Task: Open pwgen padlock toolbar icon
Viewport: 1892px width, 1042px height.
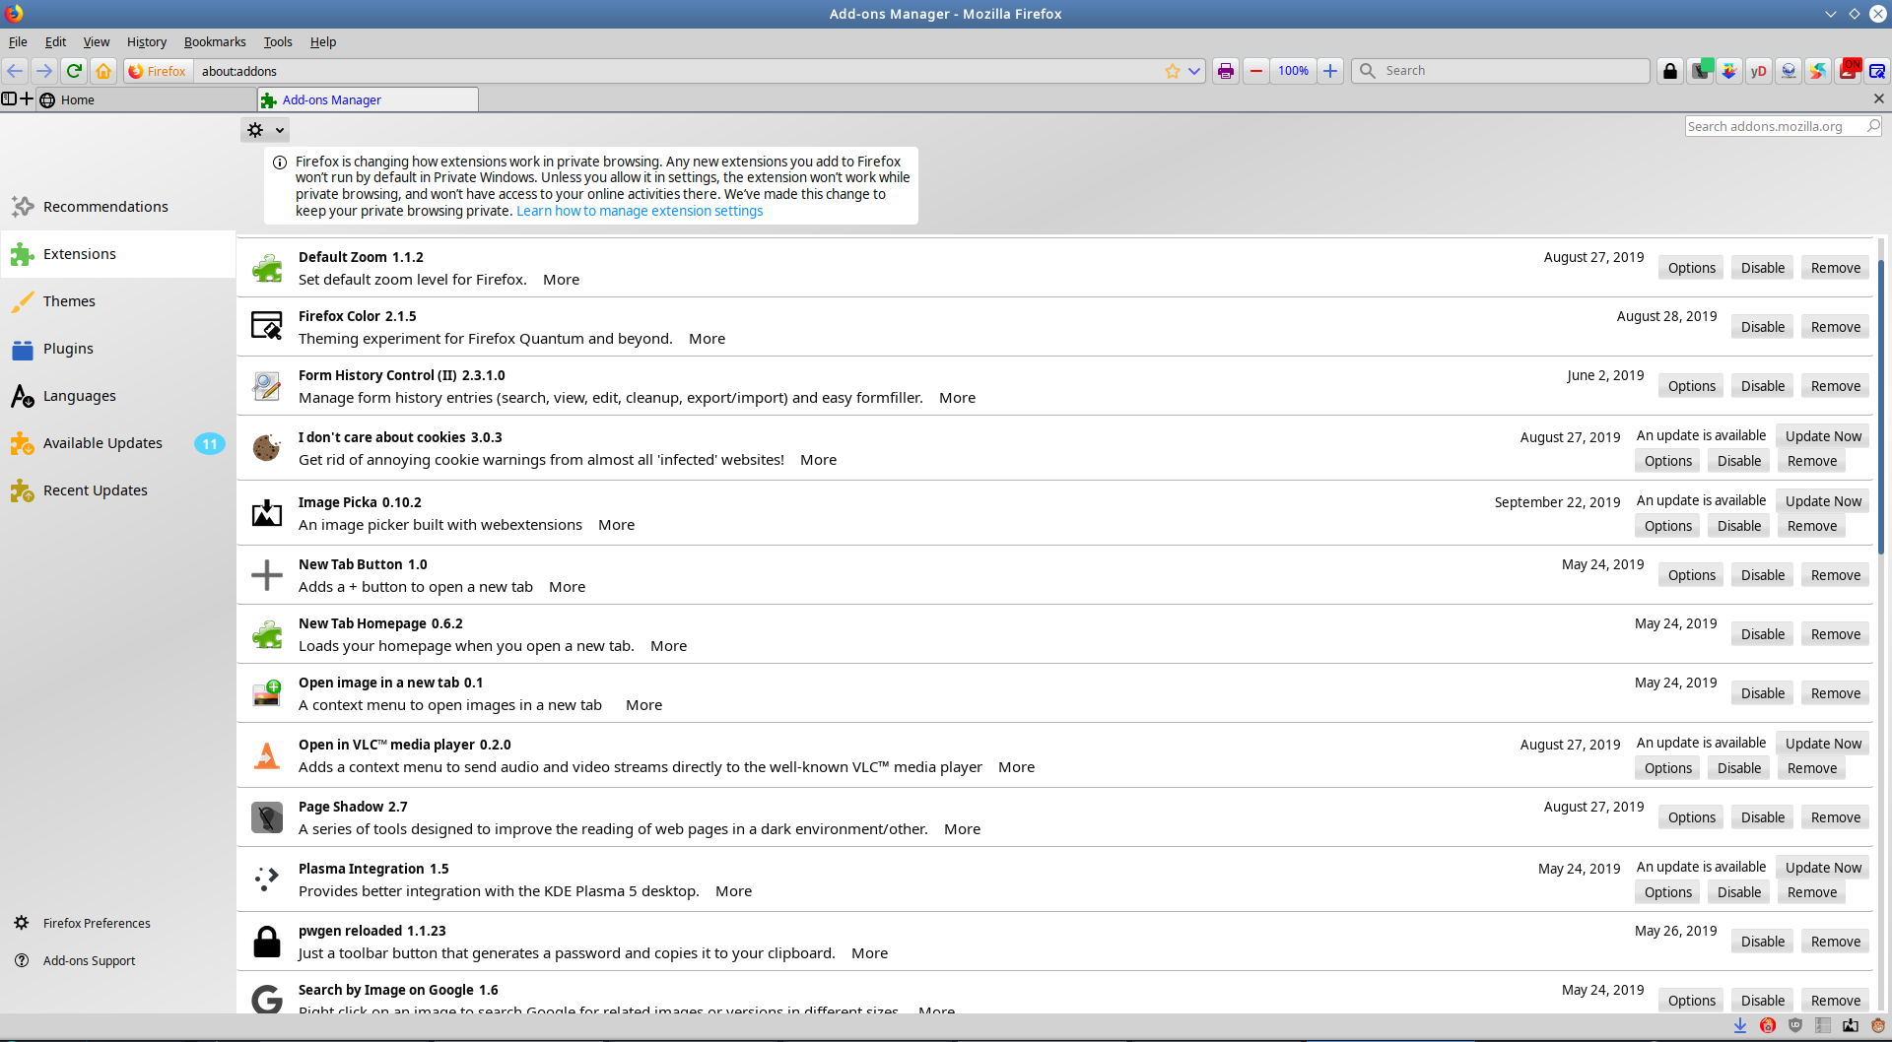Action: tap(1669, 71)
